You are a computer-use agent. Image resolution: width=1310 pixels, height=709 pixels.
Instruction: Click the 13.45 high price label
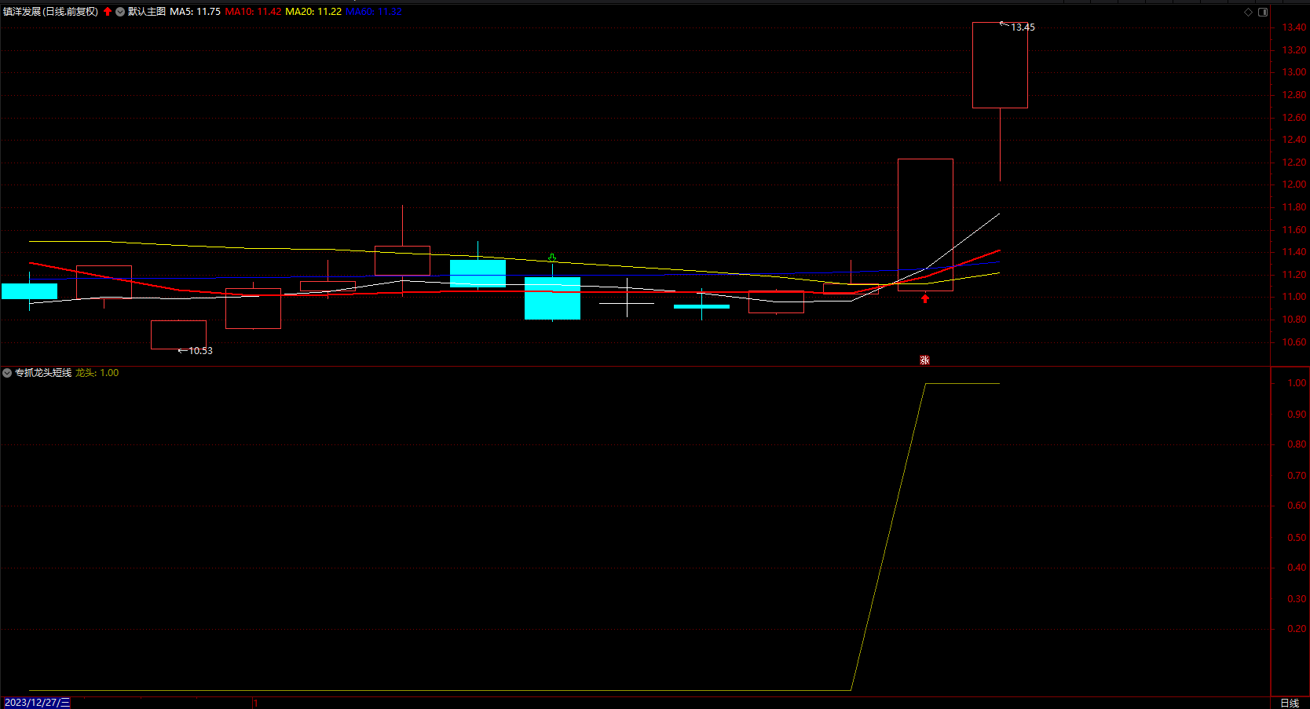1023,27
